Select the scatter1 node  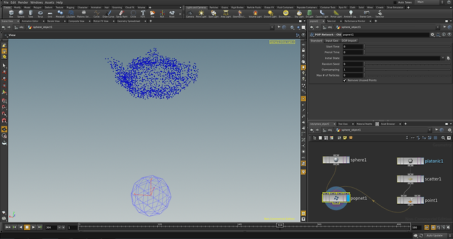pyautogui.click(x=410, y=179)
